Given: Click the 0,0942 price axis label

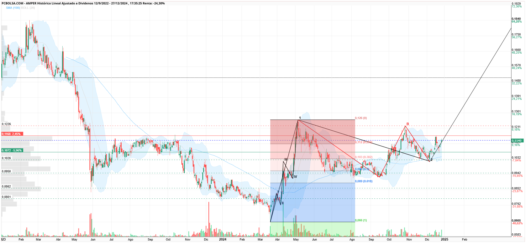Looking at the screenshot, I should point(516,173).
